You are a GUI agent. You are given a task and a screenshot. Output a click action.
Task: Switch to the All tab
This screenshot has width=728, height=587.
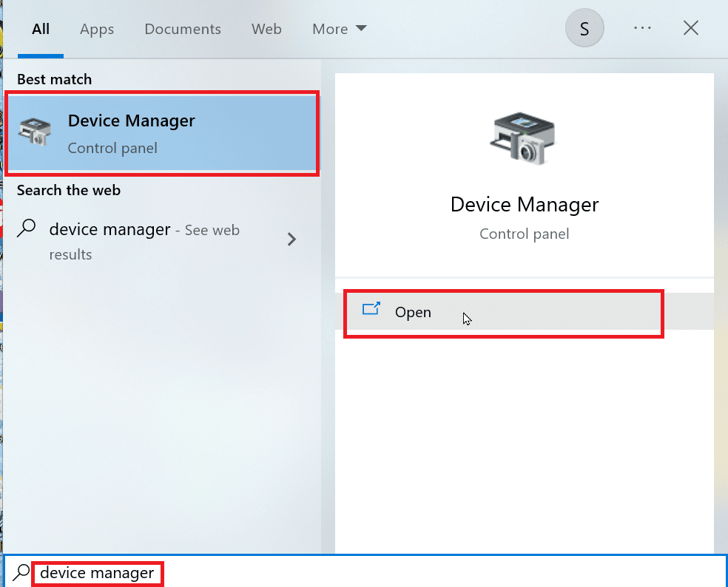(41, 29)
